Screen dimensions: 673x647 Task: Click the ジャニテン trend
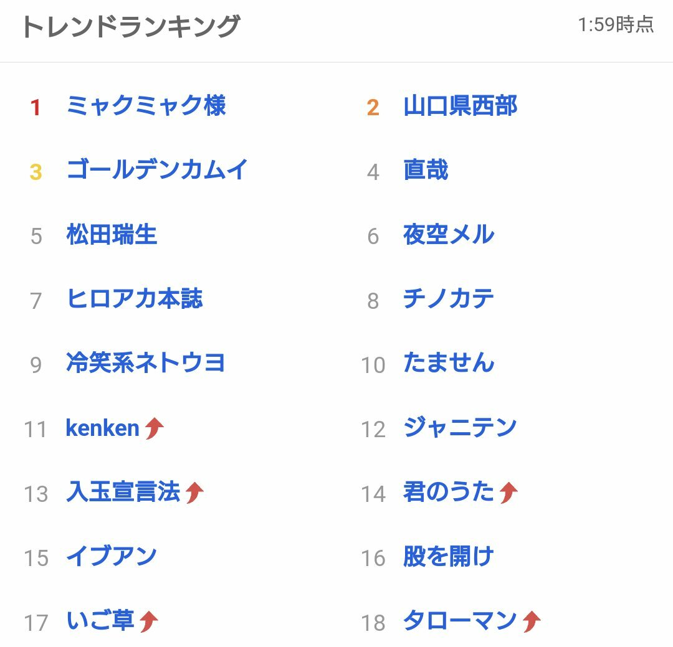[460, 428]
